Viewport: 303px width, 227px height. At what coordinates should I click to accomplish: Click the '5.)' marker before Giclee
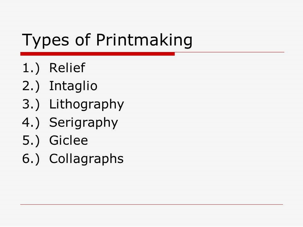click(31, 141)
